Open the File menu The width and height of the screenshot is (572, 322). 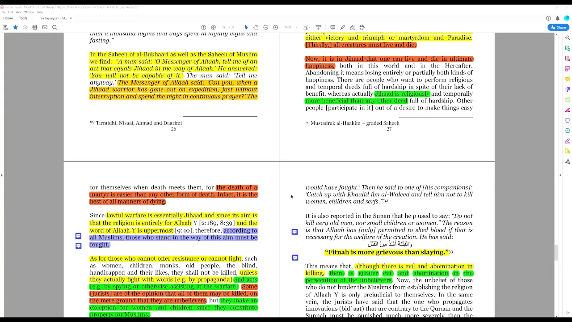pos(4,12)
